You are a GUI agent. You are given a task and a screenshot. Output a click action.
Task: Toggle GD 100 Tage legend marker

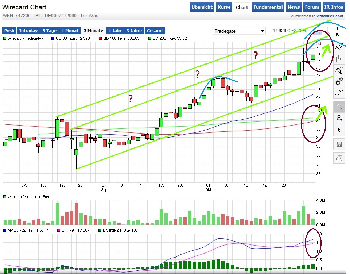[100, 38]
